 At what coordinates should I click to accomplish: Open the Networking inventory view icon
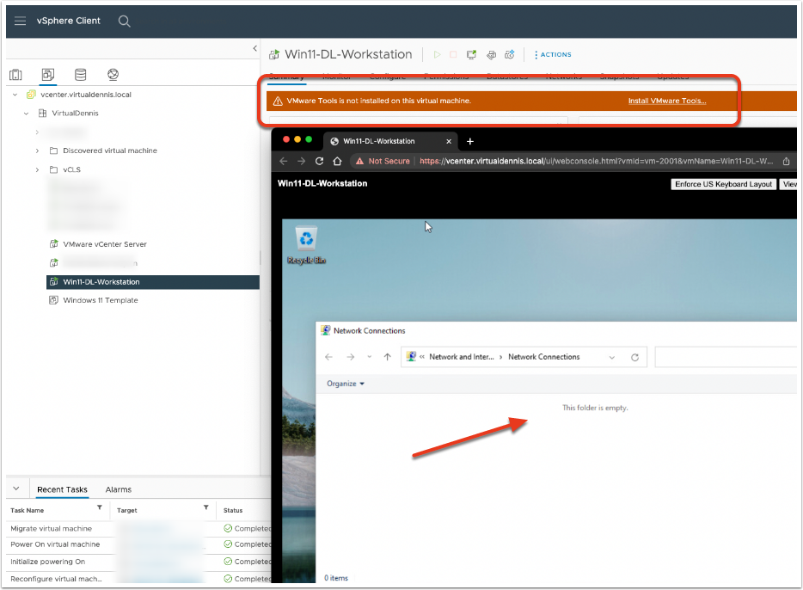(x=113, y=75)
